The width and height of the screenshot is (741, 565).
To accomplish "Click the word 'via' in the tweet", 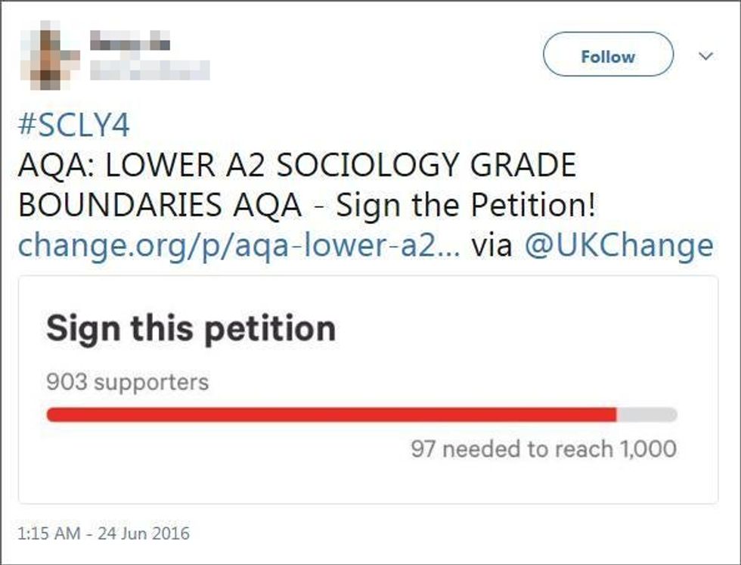I will pos(492,247).
